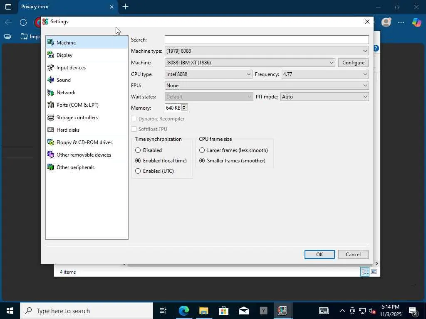This screenshot has width=426, height=319.
Task: Open the notification center icon
Action: [x=413, y=311]
